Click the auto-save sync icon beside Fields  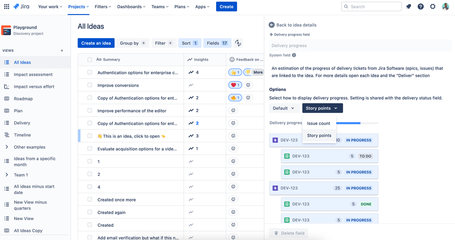coord(238,43)
